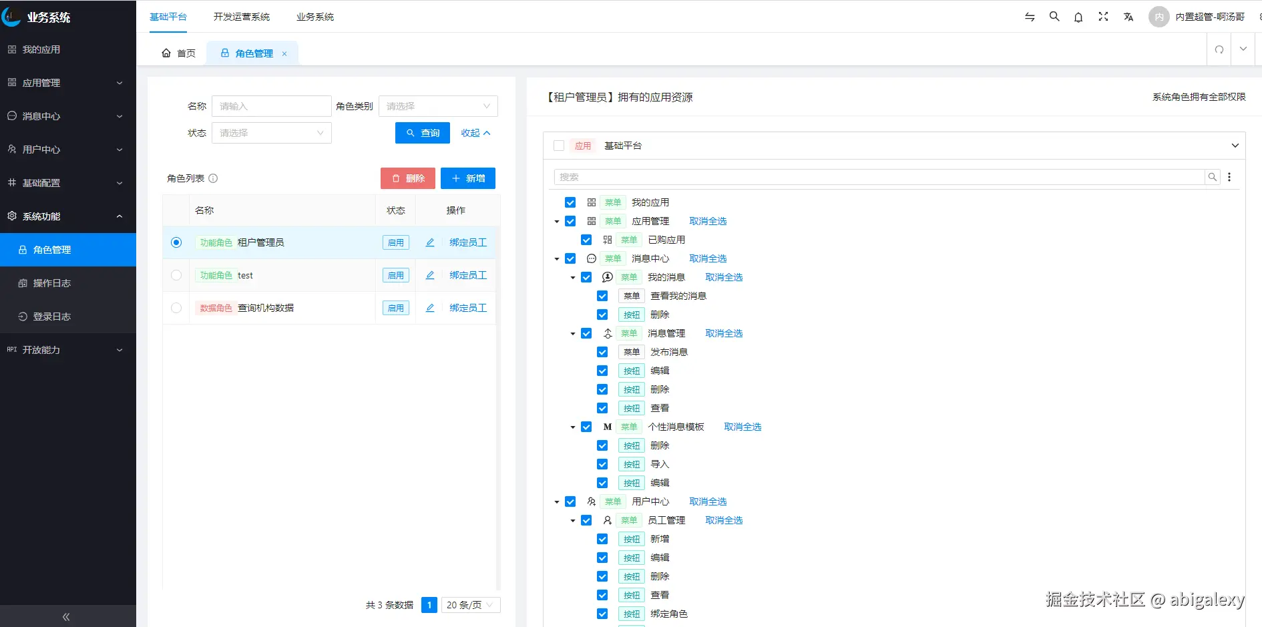Click the red 删除 button
Viewport: 1262px width, 627px height.
pyautogui.click(x=408, y=178)
